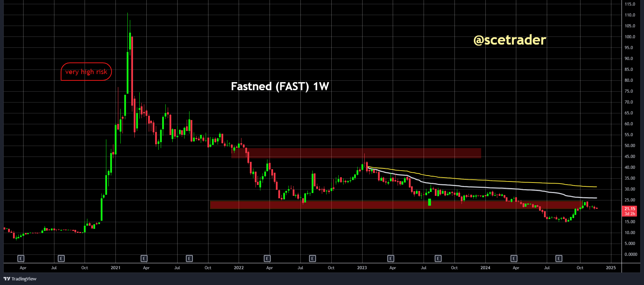644x285 pixels.
Task: Open the TradingView logo link
Action: (20, 279)
